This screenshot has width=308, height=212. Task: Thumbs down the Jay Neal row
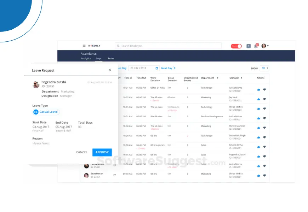[264, 99]
